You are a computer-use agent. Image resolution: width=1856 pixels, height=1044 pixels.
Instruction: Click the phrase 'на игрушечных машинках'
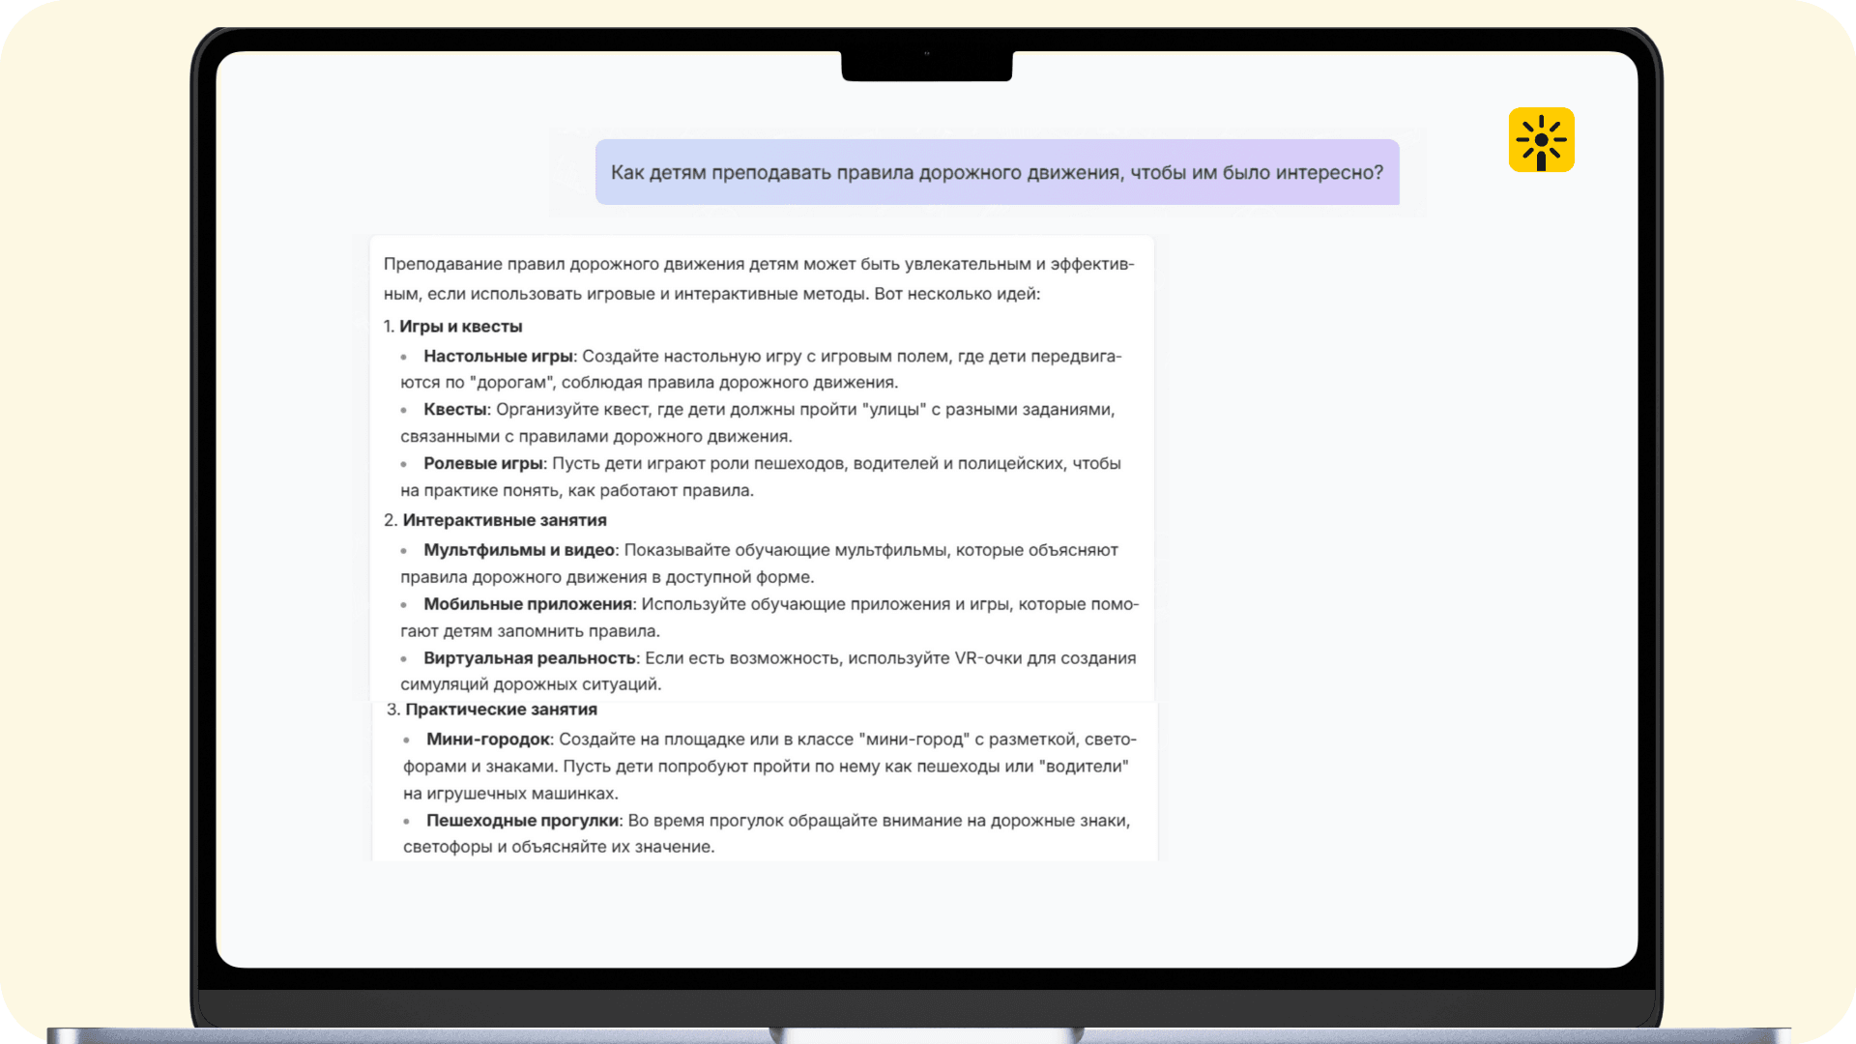click(509, 794)
